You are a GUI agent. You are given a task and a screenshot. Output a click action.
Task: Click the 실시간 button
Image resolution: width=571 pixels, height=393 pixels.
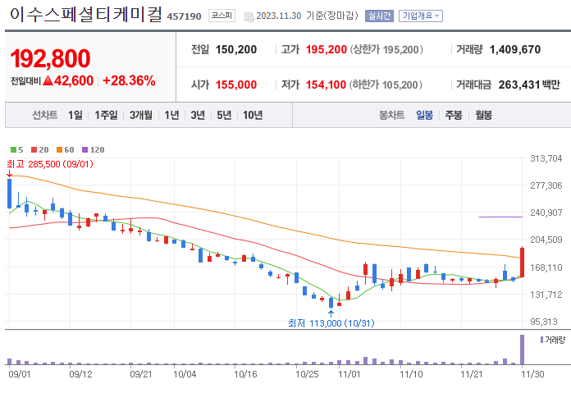pyautogui.click(x=380, y=16)
